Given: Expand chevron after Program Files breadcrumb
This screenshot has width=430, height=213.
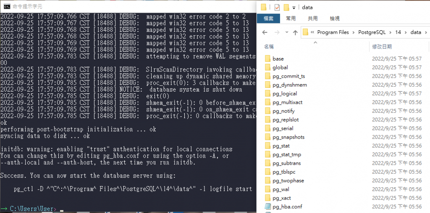Looking at the screenshot, I should [354, 32].
